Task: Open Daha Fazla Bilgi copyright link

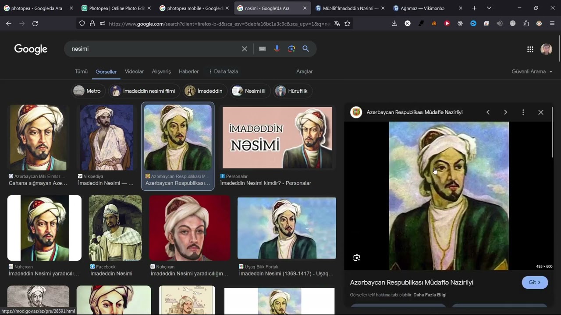Action: click(x=430, y=295)
